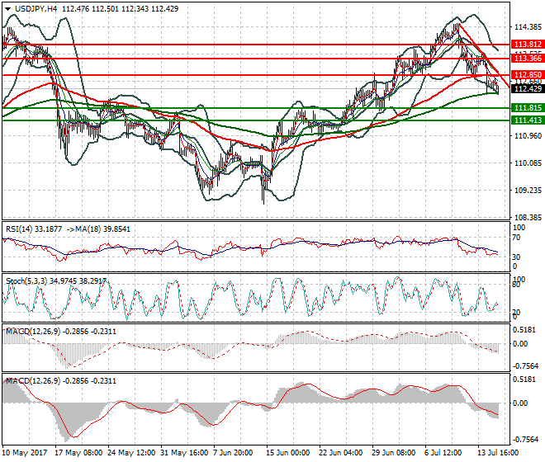The width and height of the screenshot is (545, 462).
Task: Click the 22 Jun 04:00 time label
Action: [340, 453]
